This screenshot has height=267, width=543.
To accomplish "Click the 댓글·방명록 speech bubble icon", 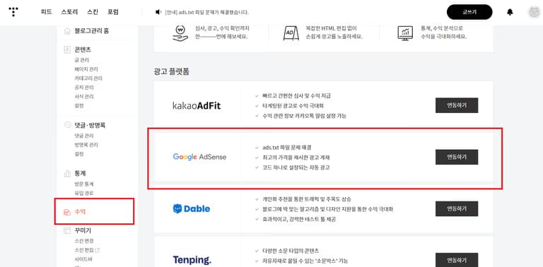I will (x=67, y=125).
